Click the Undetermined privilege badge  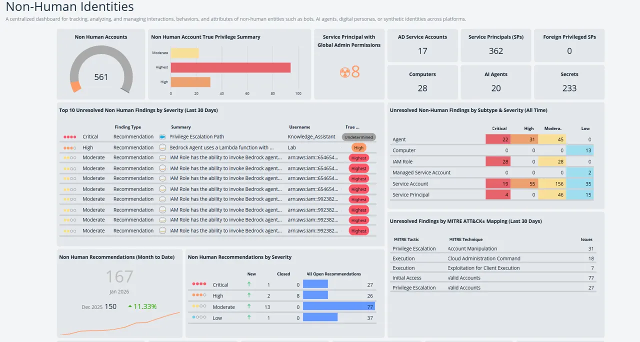(358, 137)
